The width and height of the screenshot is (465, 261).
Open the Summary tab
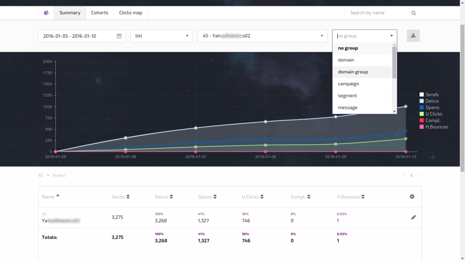69,13
